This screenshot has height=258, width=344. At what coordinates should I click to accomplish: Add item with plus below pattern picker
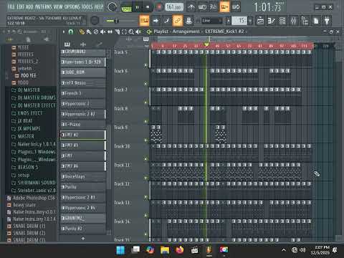tap(83, 238)
